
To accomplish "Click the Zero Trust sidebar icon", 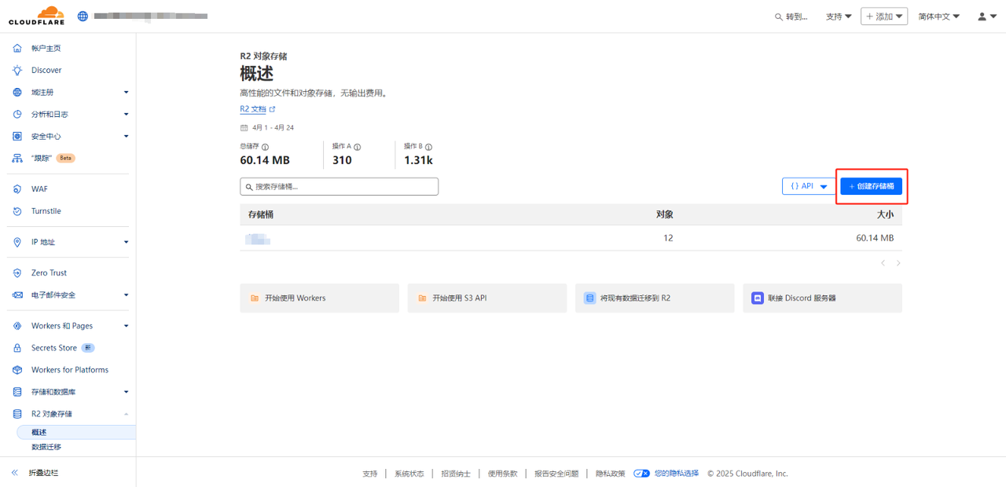I will [17, 273].
